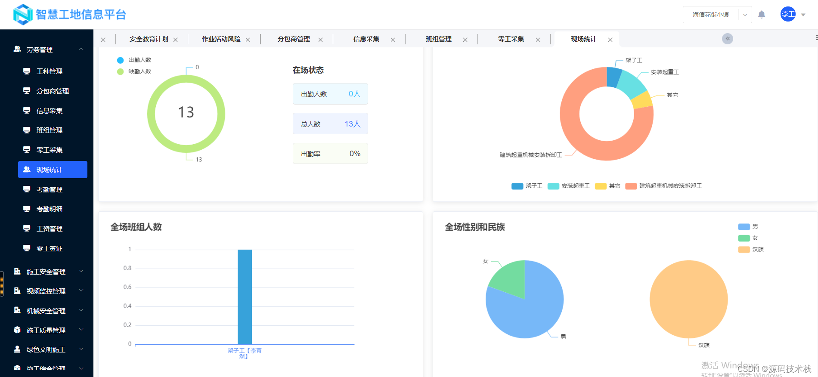Switch to the 作业活动风险 tab
818x377 pixels.
[x=221, y=39]
